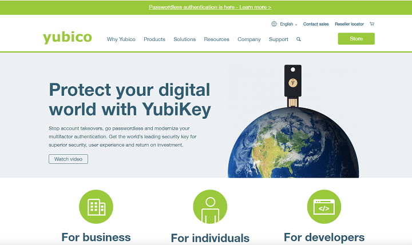Open the Contact sales link
Viewport: 412px width, 245px height.
(316, 24)
